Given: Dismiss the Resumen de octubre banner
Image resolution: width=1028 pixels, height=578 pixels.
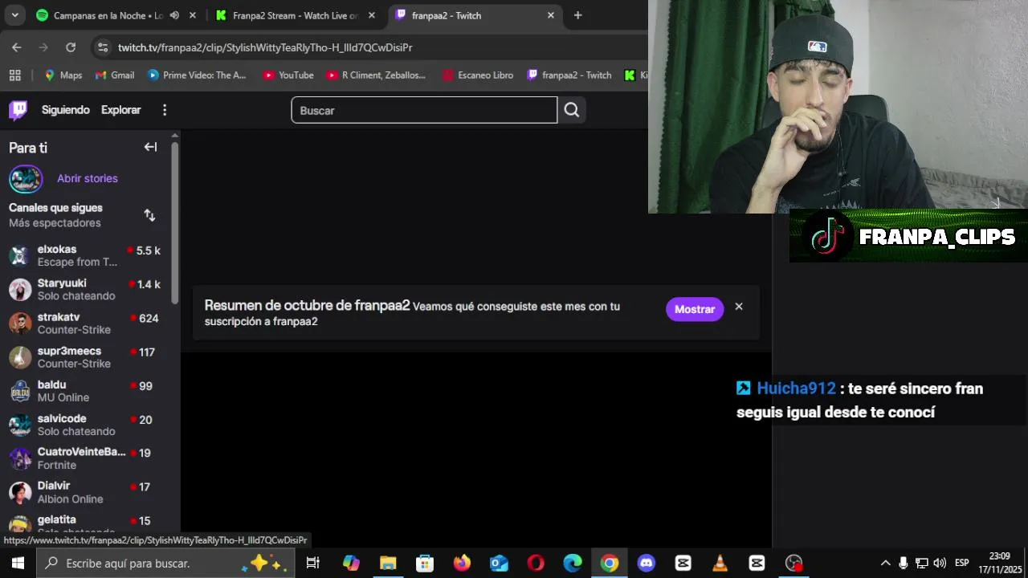Looking at the screenshot, I should pos(739,307).
